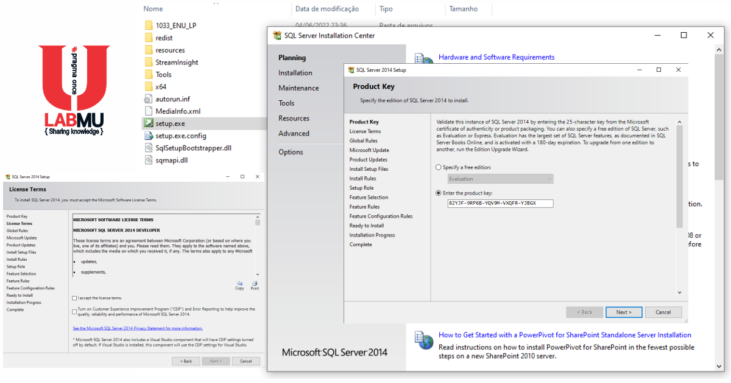Click the SQL Server icon in Product Key title bar

(350, 70)
